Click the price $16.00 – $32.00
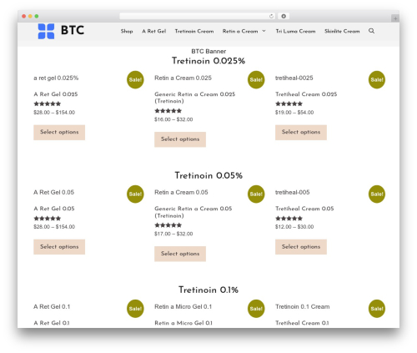 173,119
